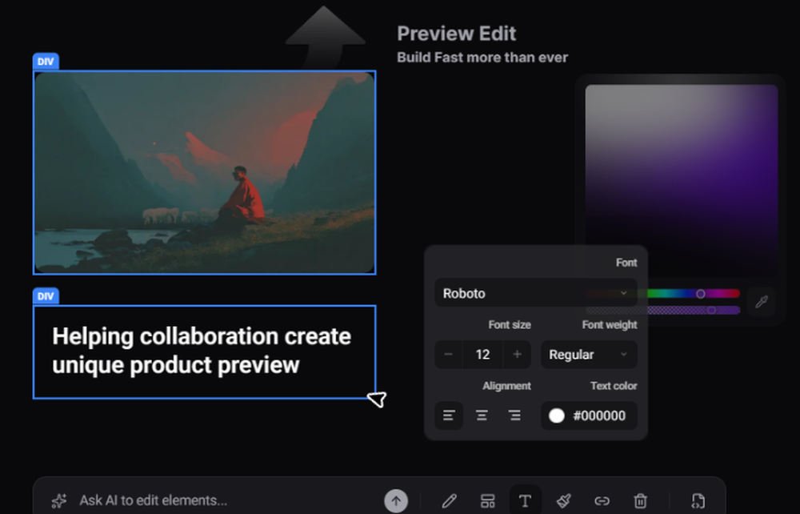The width and height of the screenshot is (800, 514).
Task: Insert a link with the link tool
Action: [x=602, y=500]
